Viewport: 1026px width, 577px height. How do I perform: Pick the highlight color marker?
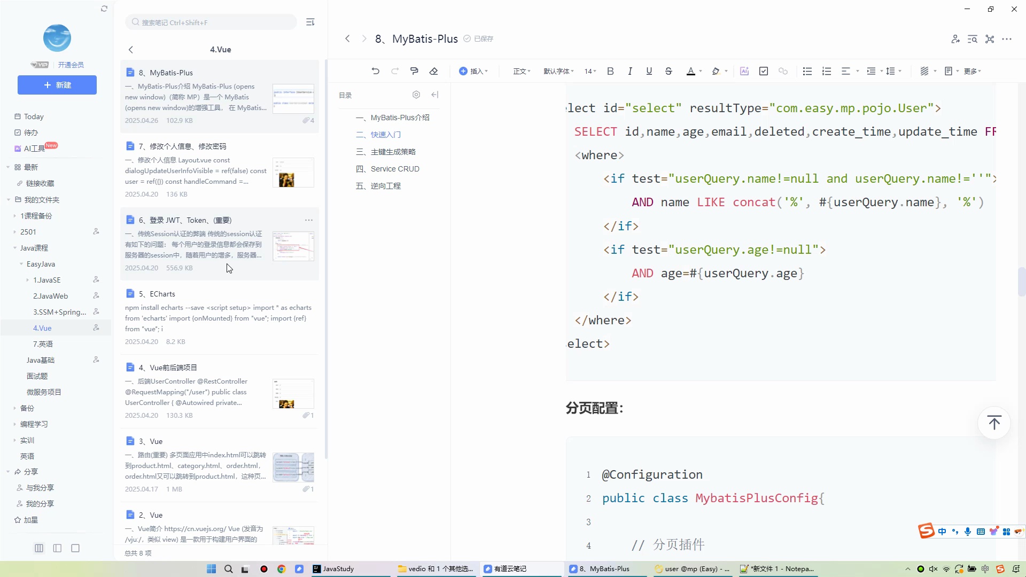[x=716, y=71]
